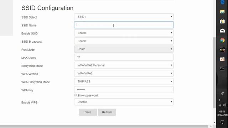Click the vertical page scrollbar
Image resolution: width=228 pixels, height=128 pixels.
pyautogui.click(x=214, y=73)
